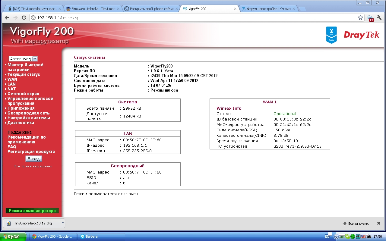Click the пуск Start button

click(13, 236)
